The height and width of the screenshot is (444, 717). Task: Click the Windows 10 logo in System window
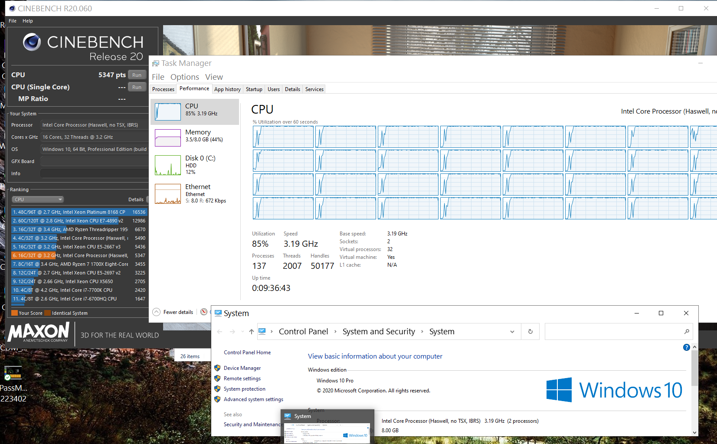615,389
